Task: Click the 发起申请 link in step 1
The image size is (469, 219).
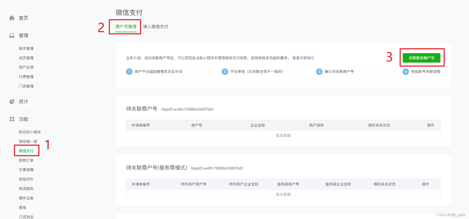Action: tap(175, 72)
